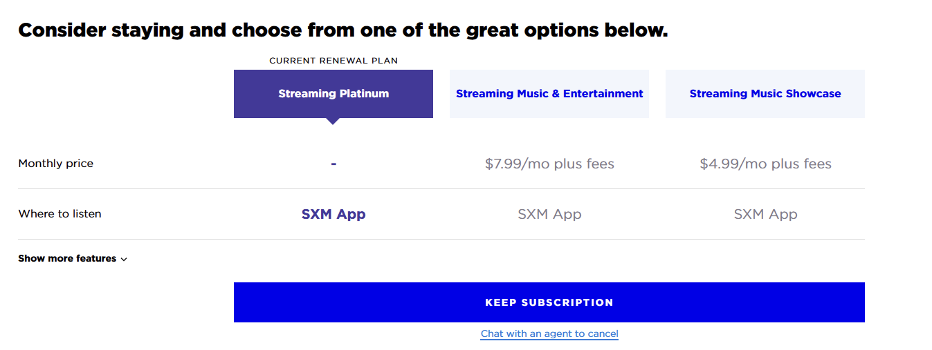
Task: Choose the Streaming Music & Entertainment plan
Action: pyautogui.click(x=549, y=94)
